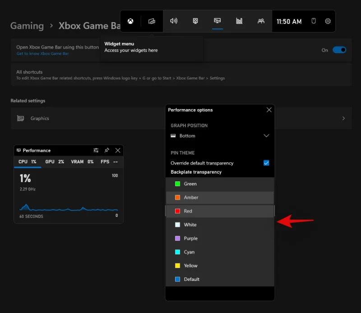Click the Xbox logo icon in Game Bar
Image resolution: width=361 pixels, height=313 pixels.
click(130, 21)
